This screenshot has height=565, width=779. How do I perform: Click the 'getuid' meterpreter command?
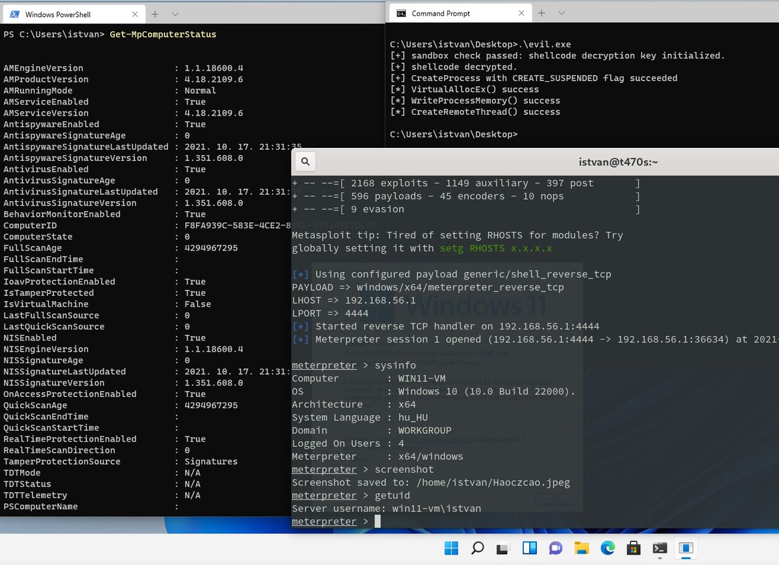(393, 495)
